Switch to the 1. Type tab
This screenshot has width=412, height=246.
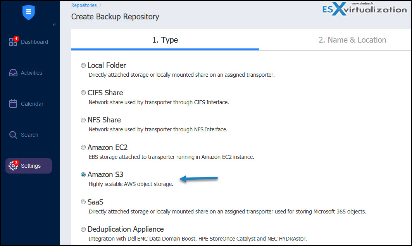(165, 40)
